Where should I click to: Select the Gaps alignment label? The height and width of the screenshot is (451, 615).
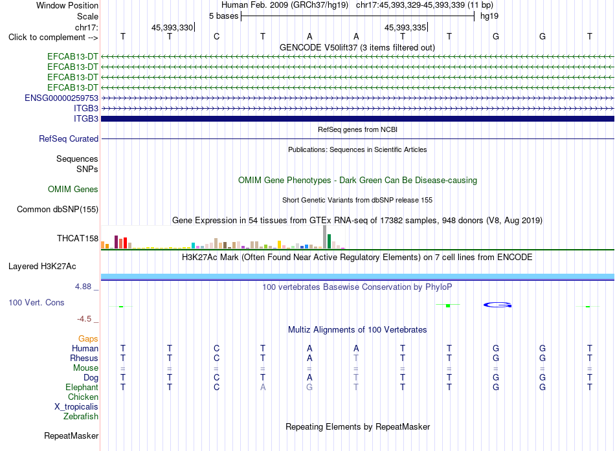pyautogui.click(x=88, y=339)
